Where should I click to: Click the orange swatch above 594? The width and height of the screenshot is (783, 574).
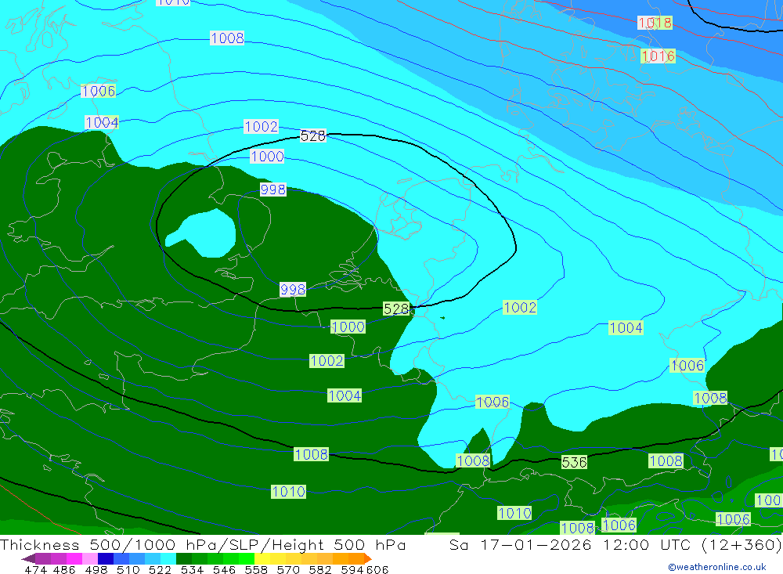pyautogui.click(x=356, y=558)
